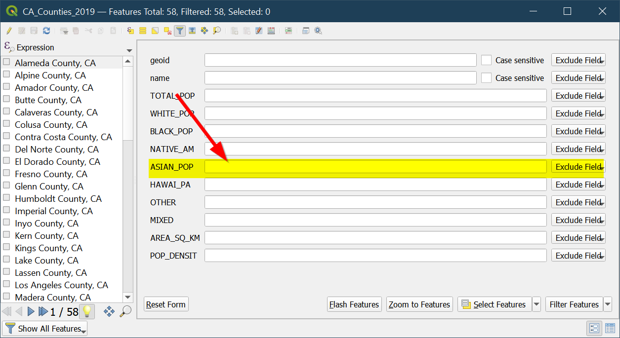Click into the TOTAL_POP input field
The height and width of the screenshot is (338, 620).
pyautogui.click(x=375, y=96)
